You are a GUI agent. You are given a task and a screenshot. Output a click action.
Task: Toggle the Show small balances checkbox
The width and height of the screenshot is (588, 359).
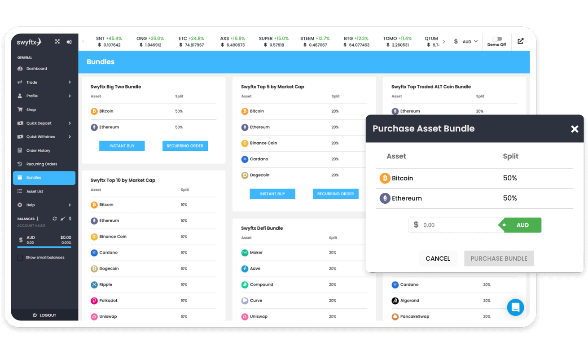click(x=20, y=258)
